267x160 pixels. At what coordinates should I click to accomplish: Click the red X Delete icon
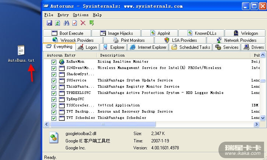point(83,23)
